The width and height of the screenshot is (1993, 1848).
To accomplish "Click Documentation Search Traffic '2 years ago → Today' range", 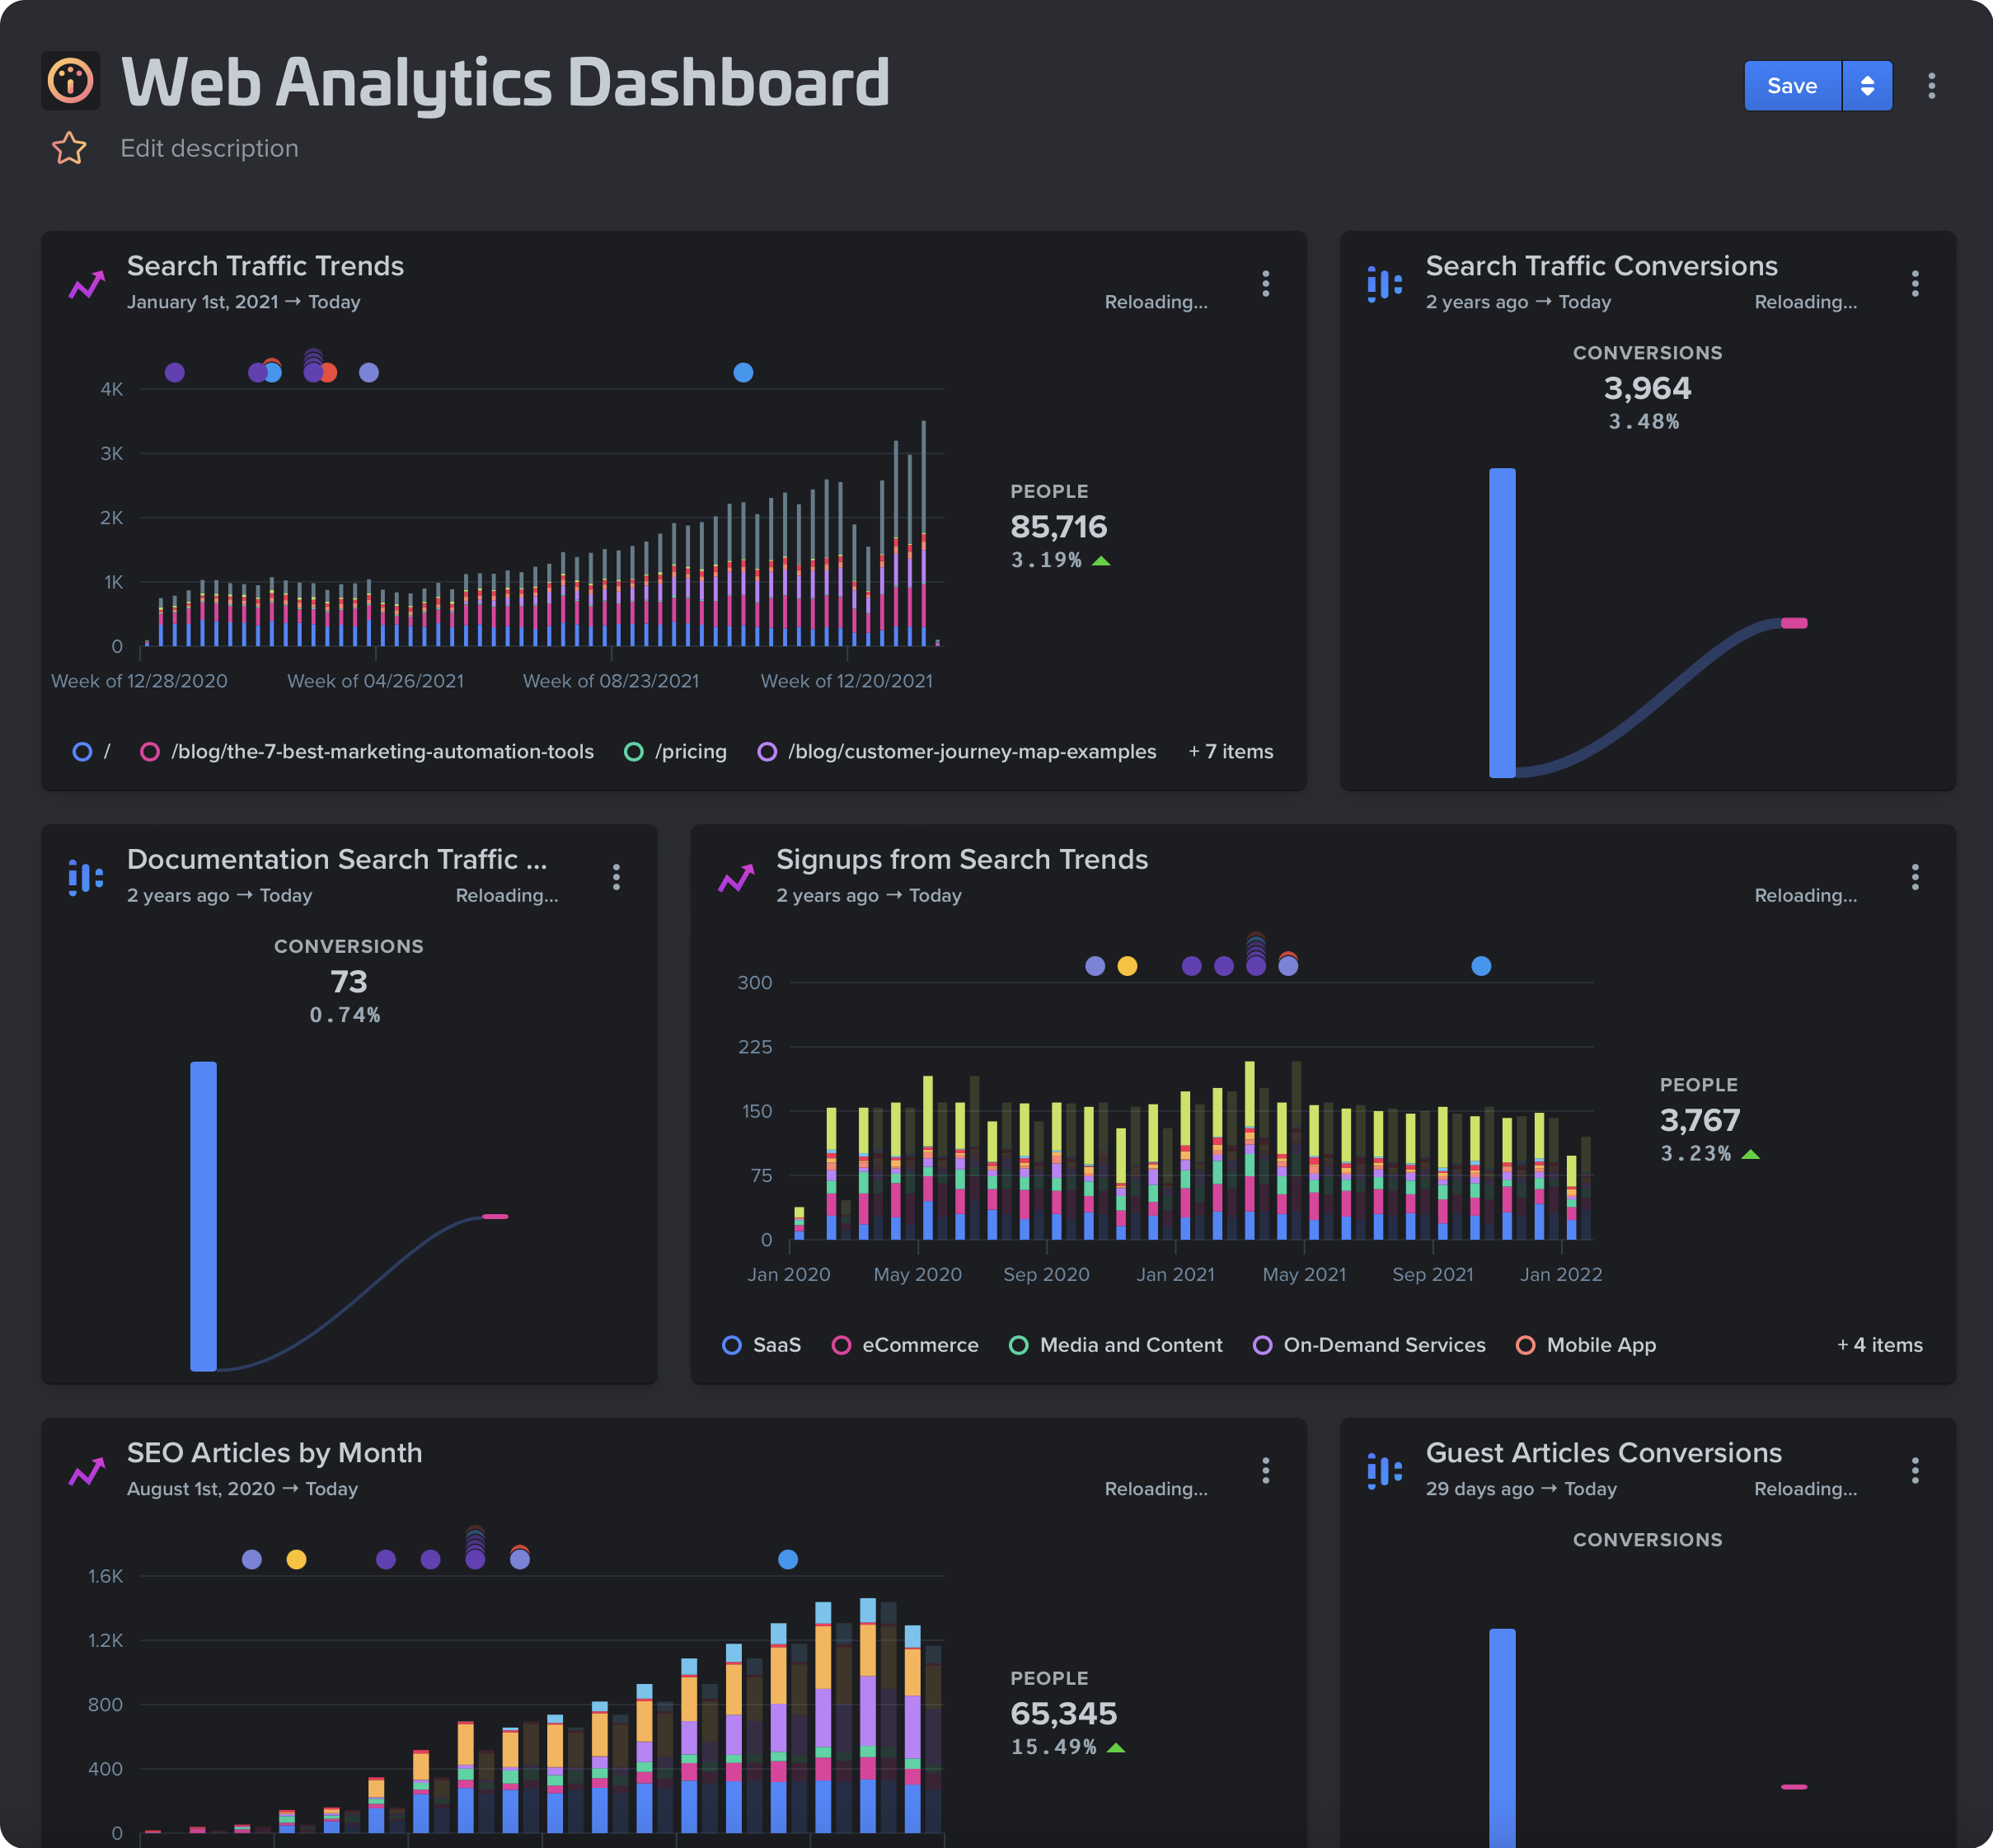I will pos(219,895).
